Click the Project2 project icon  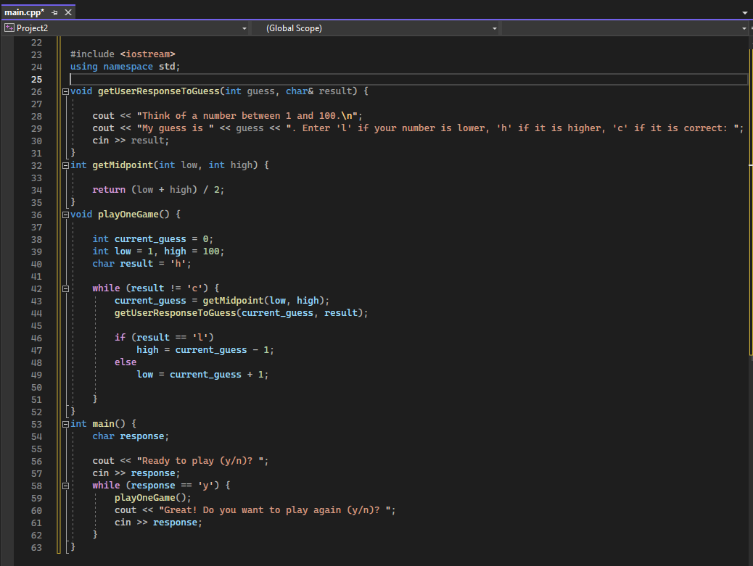tap(9, 28)
